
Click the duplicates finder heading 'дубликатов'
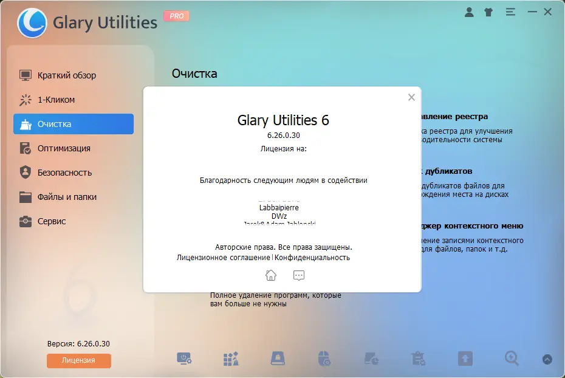[448, 171]
